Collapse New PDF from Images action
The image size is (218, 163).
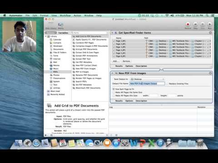pos(112,73)
